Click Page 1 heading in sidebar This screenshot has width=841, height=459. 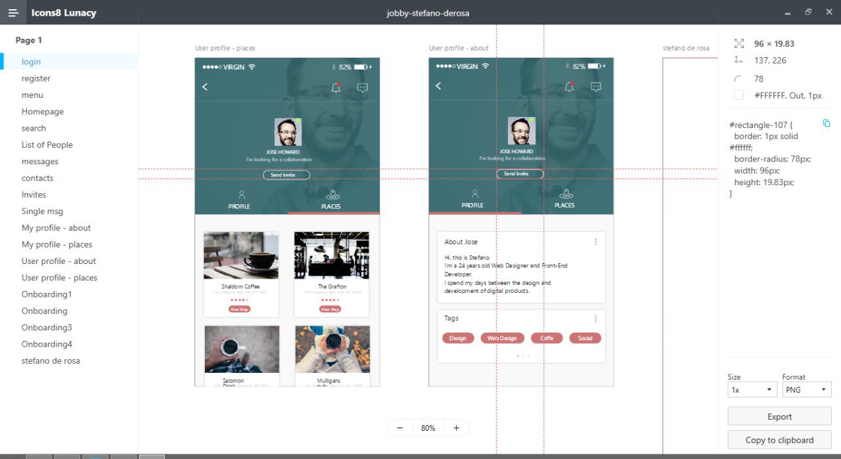click(x=29, y=40)
